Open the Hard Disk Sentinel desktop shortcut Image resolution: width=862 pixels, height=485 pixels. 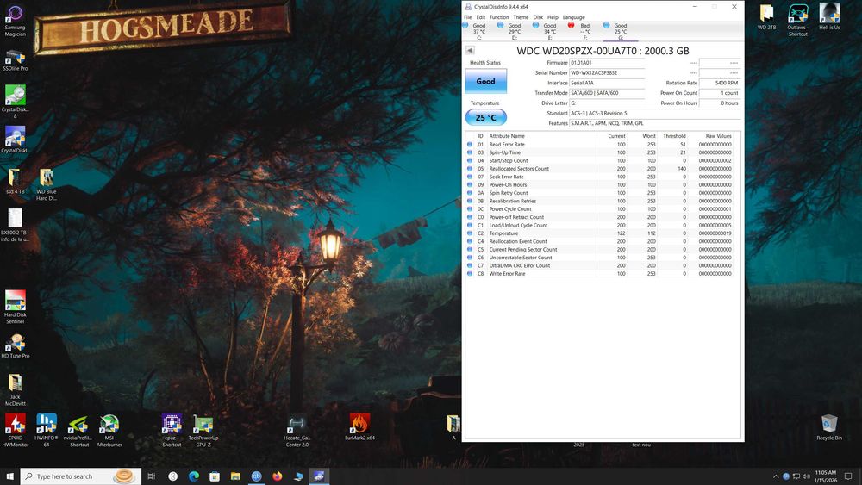pyautogui.click(x=15, y=307)
